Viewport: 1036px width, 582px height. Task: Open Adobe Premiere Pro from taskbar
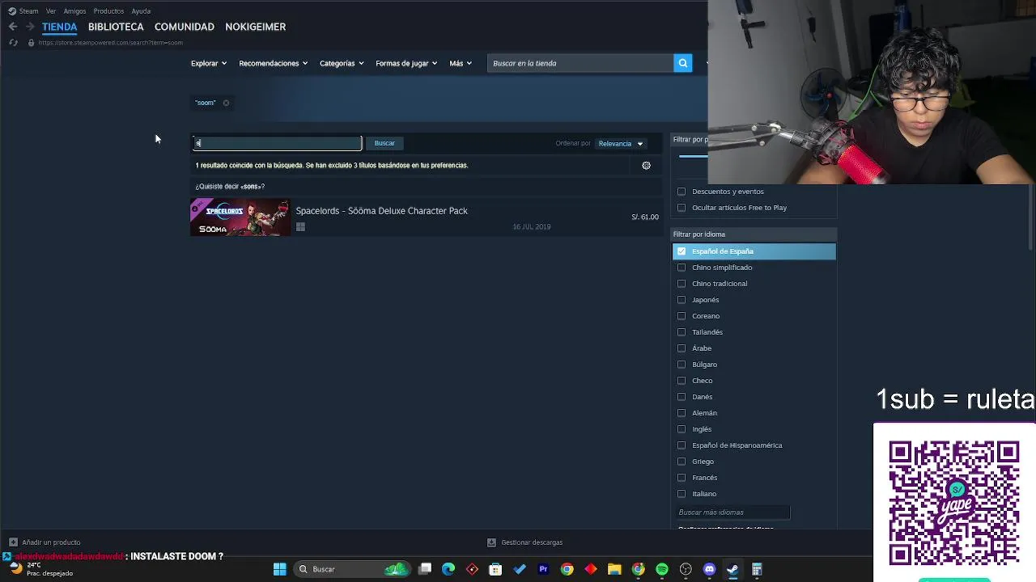click(x=543, y=569)
